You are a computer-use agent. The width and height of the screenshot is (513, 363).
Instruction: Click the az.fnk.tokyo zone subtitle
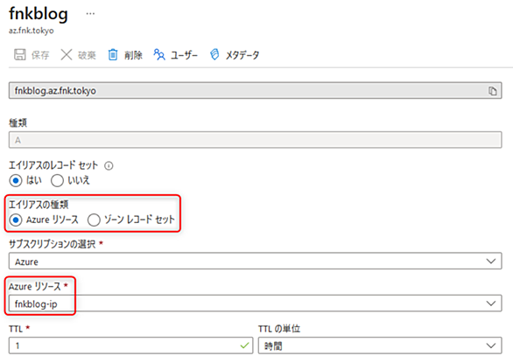click(x=32, y=31)
